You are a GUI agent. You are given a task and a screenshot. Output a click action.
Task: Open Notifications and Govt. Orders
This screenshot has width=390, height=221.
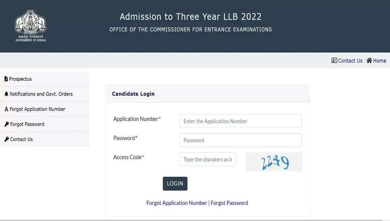point(41,94)
